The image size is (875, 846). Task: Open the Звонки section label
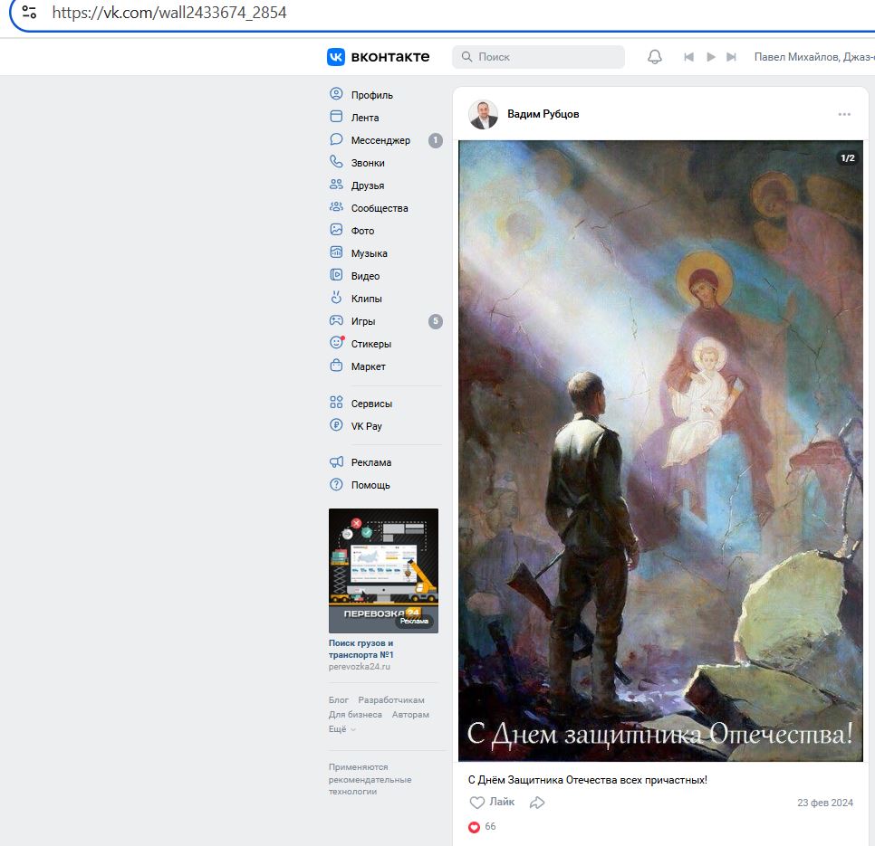pyautogui.click(x=368, y=163)
